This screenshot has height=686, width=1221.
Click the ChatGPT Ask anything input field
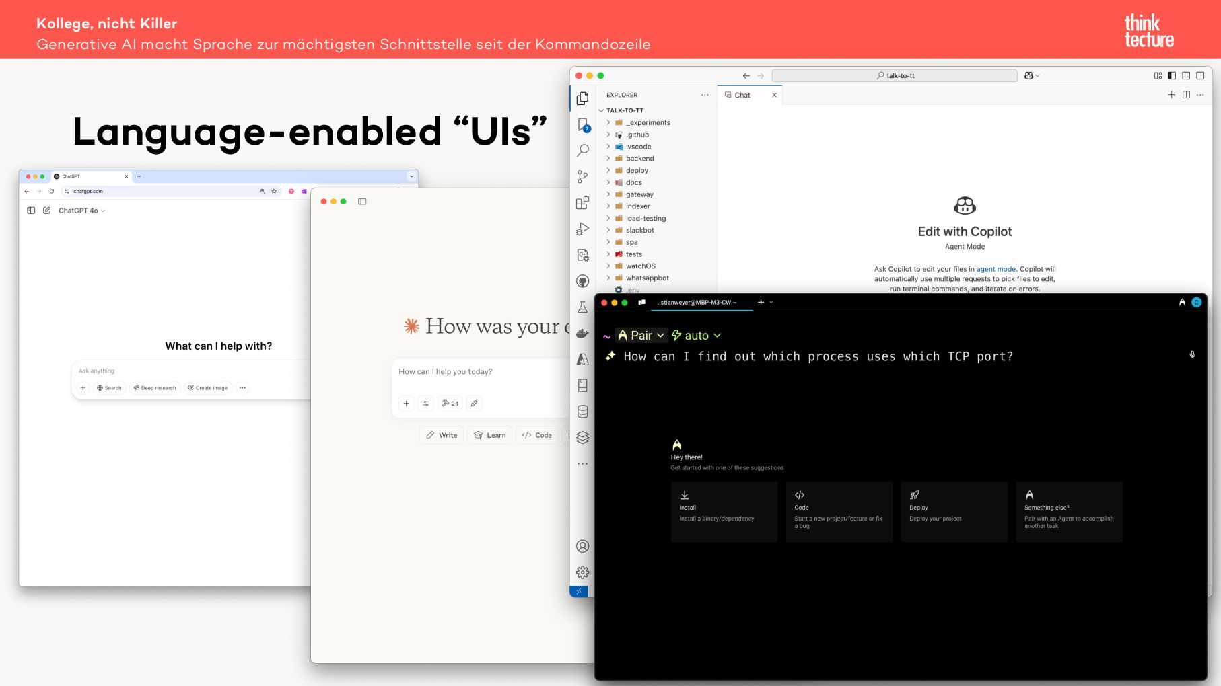192,371
